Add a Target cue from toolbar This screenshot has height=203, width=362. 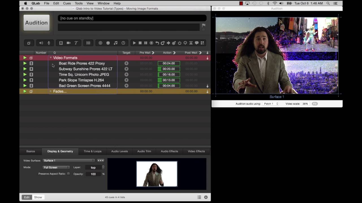[x=174, y=43]
